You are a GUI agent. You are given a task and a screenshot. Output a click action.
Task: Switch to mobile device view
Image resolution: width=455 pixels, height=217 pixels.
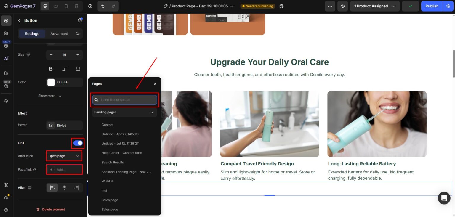(x=66, y=6)
